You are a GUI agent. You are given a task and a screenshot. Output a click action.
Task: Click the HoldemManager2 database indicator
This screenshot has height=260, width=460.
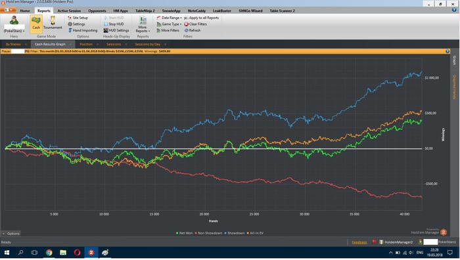pyautogui.click(x=396, y=242)
